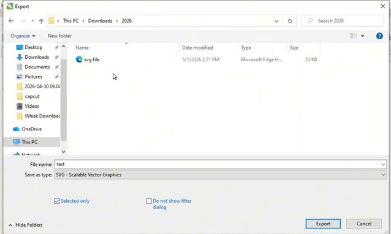Open Downloads in the sidebar

tap(37, 57)
